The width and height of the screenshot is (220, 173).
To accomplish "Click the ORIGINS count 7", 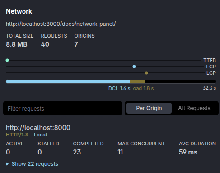I will pos(76,44).
